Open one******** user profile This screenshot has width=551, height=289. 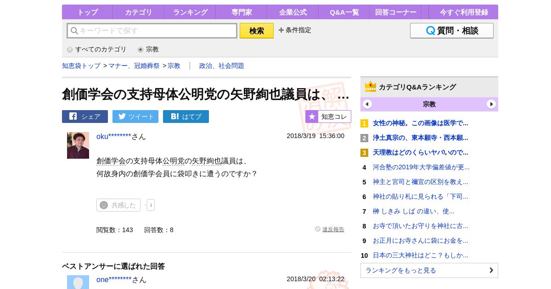point(114,279)
